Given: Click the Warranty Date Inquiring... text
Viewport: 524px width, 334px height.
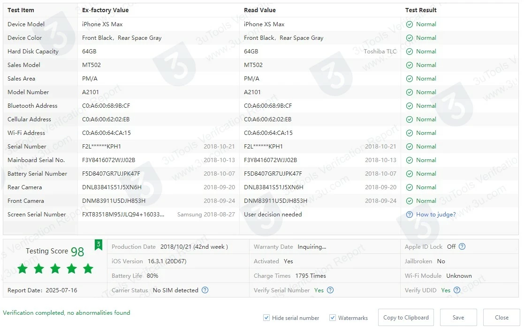Looking at the screenshot, I should (312, 246).
